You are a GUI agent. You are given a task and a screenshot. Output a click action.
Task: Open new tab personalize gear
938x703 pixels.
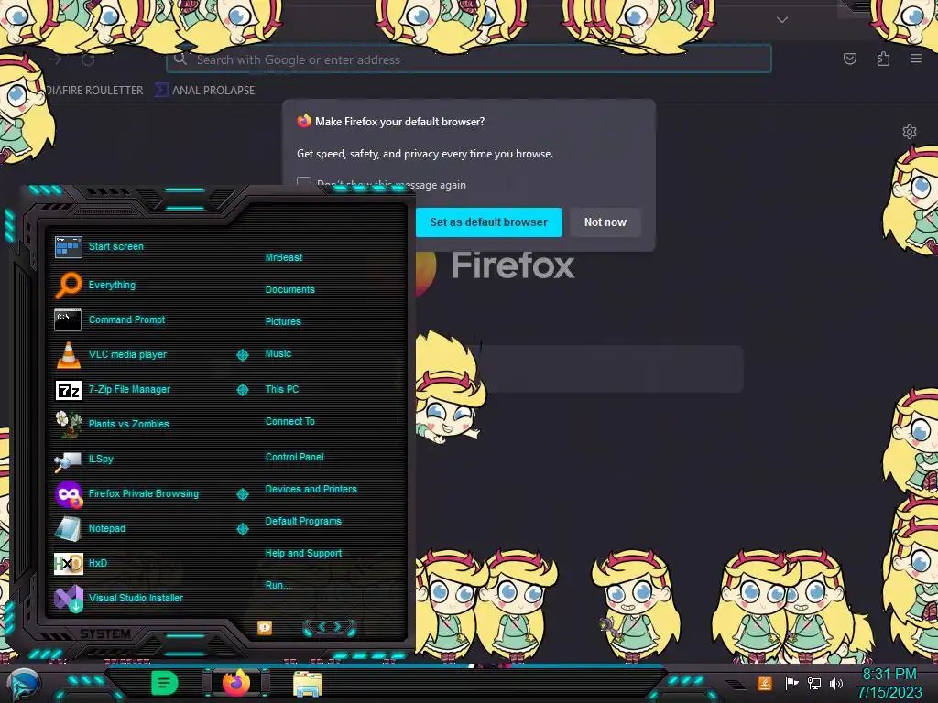pyautogui.click(x=910, y=132)
